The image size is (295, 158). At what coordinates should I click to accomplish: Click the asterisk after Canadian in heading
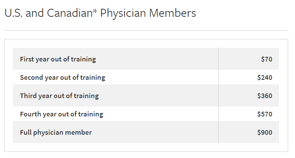click(95, 11)
